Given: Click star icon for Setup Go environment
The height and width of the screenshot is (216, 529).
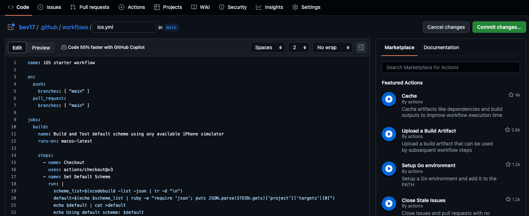Looking at the screenshot, I should [508, 165].
